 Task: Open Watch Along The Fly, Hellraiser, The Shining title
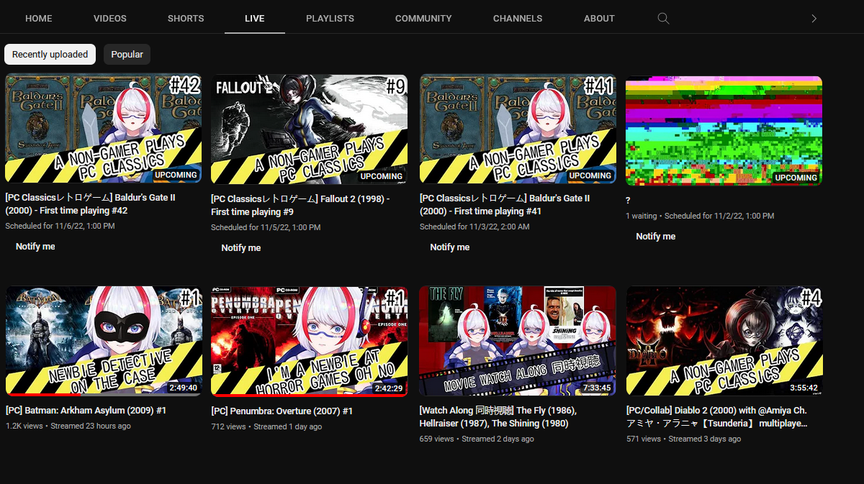click(x=498, y=417)
